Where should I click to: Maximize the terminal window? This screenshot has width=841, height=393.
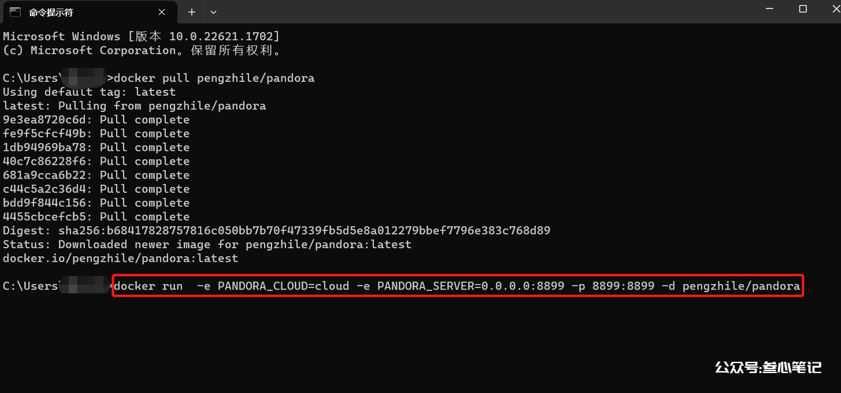click(803, 9)
